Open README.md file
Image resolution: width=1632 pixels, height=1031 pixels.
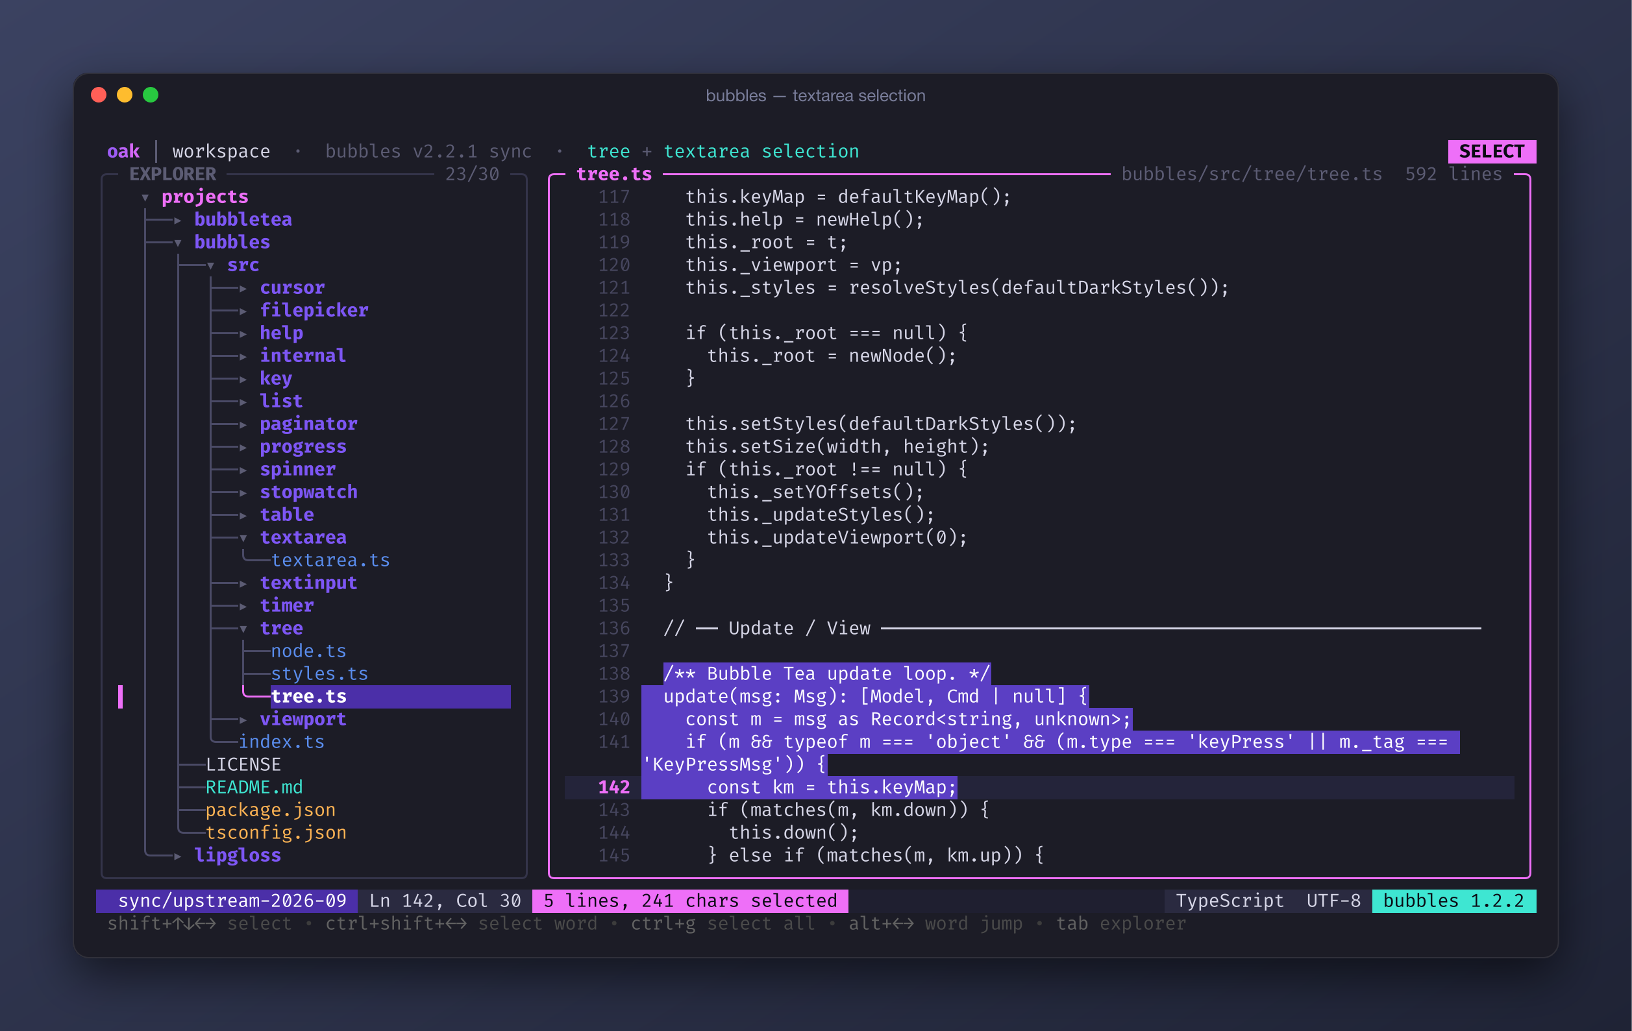click(x=254, y=787)
